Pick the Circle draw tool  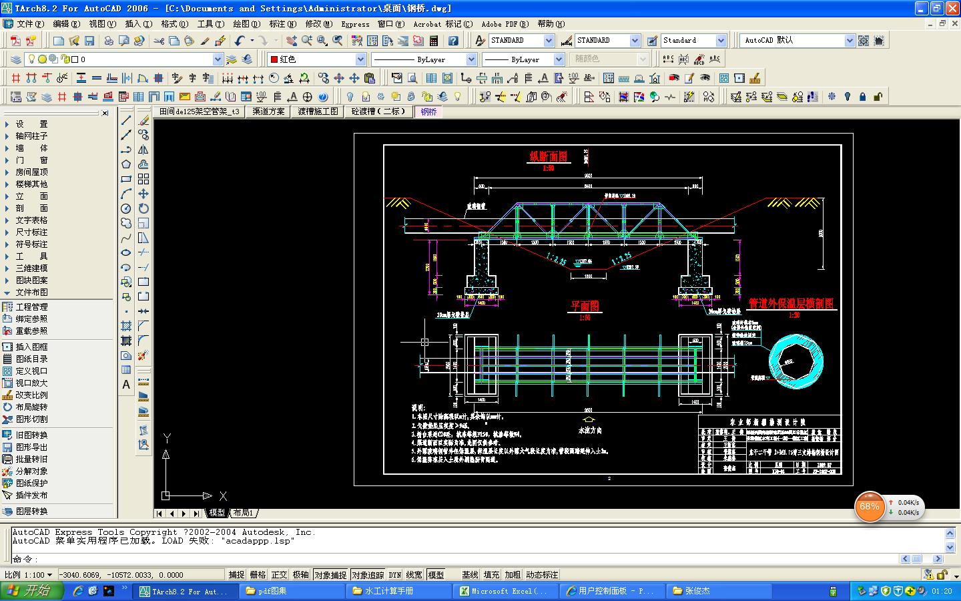click(x=126, y=208)
